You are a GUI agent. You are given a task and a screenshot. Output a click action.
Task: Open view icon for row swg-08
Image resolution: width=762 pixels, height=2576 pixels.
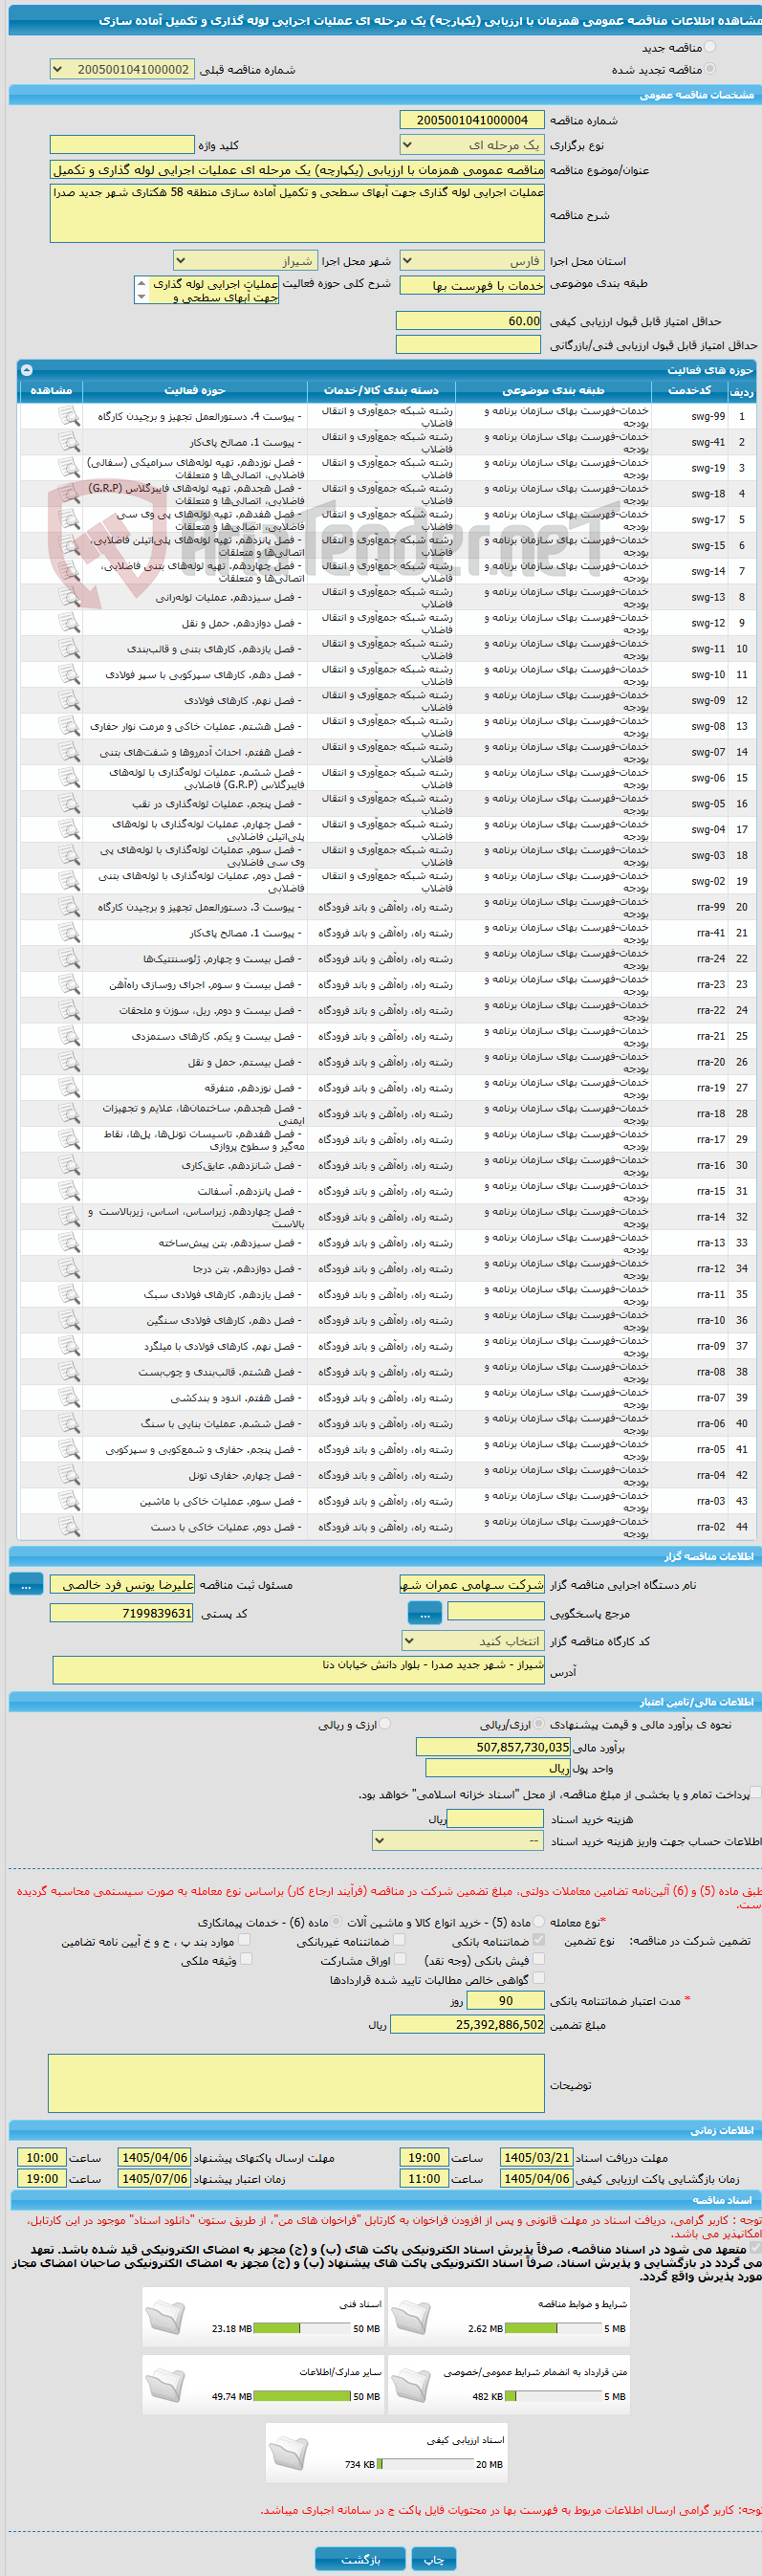click(68, 727)
